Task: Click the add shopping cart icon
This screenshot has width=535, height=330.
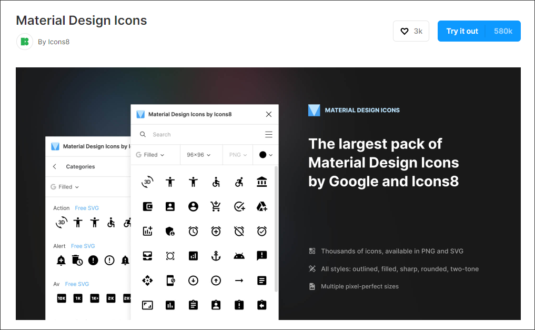Action: pos(216,206)
